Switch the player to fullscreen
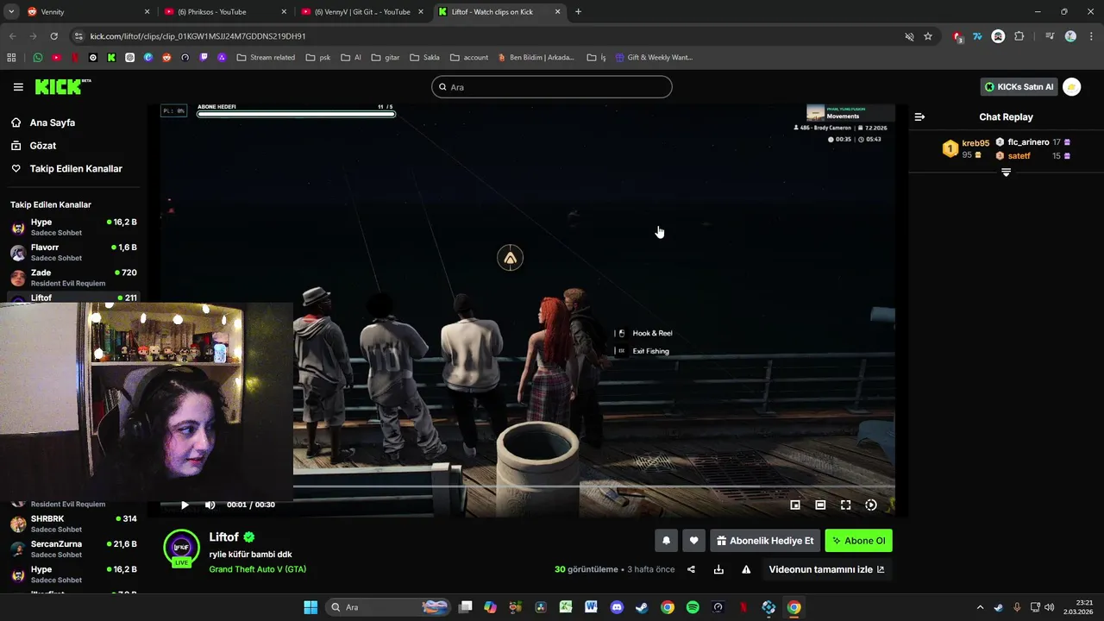 (845, 505)
